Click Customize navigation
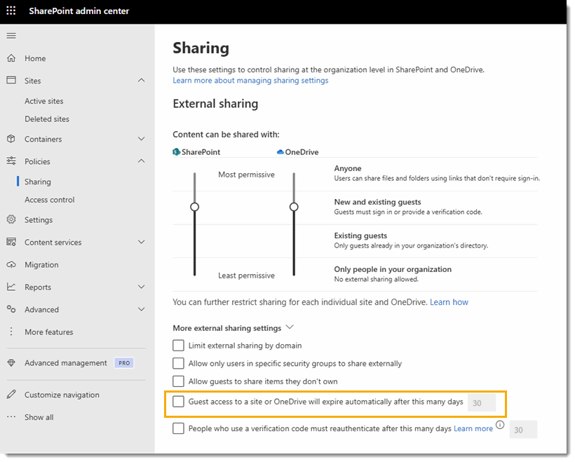The height and width of the screenshot is (462, 575). point(62,395)
